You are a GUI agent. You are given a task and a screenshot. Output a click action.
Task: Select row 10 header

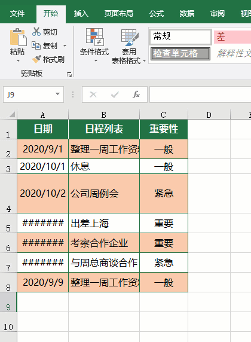point(8,322)
